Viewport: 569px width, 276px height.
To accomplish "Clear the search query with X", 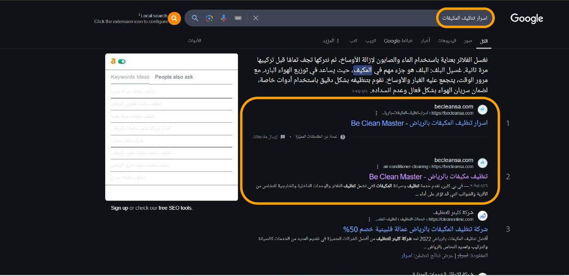I will 256,18.
